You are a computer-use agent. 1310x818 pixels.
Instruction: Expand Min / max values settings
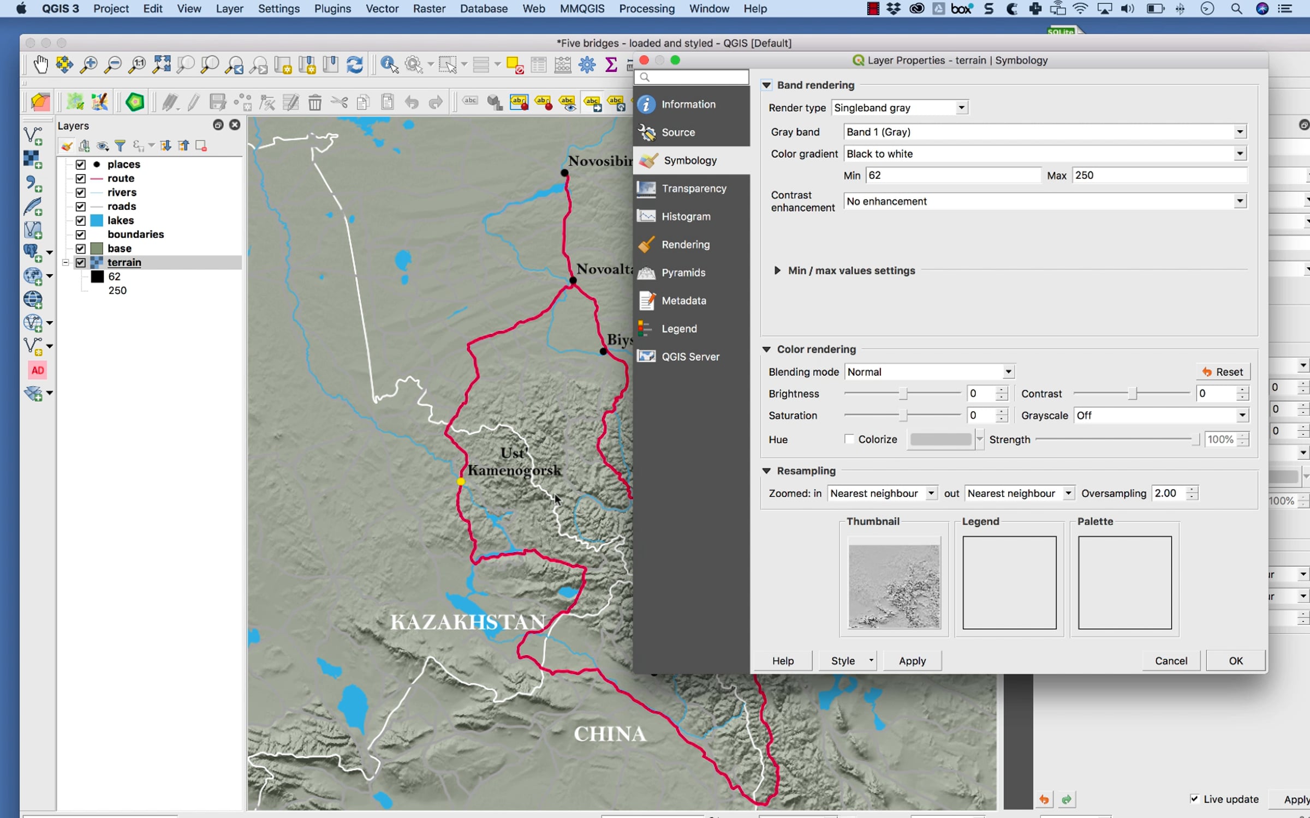pos(777,270)
